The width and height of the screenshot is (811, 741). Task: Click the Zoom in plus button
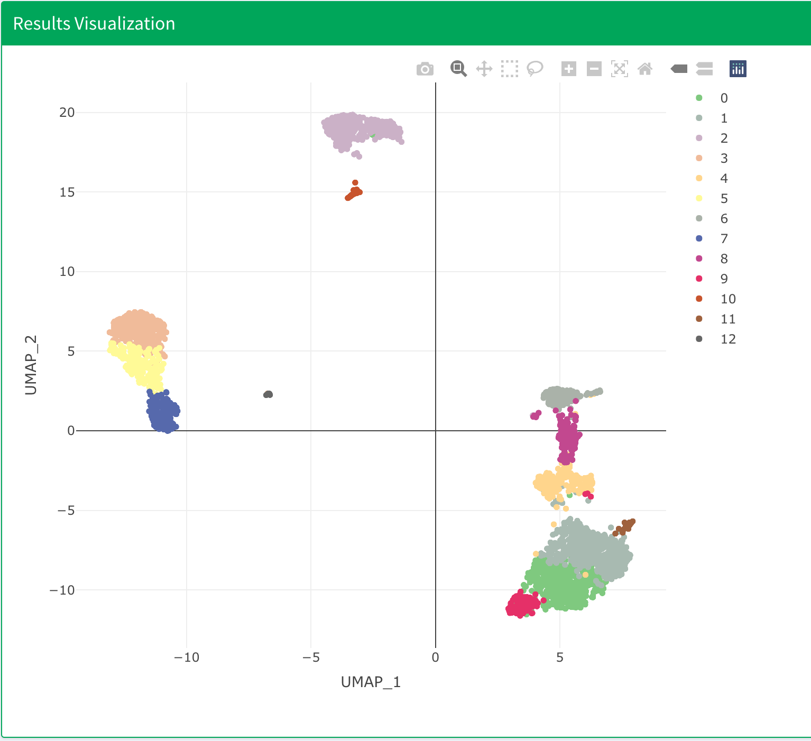pos(569,69)
